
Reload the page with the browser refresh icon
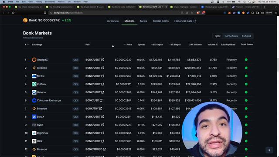13,13
